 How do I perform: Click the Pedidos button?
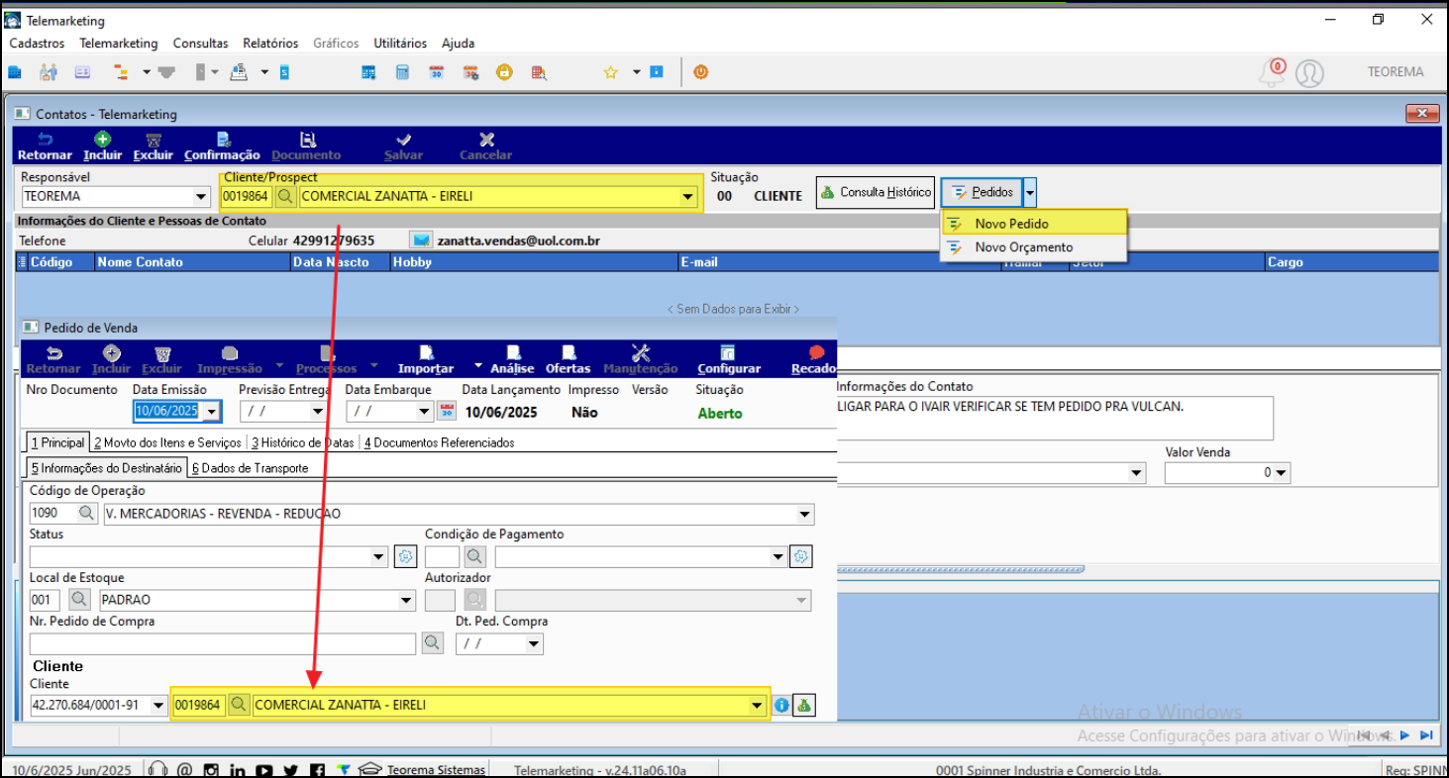[x=982, y=192]
